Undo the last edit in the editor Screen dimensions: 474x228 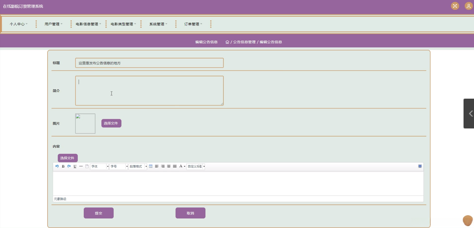click(x=57, y=166)
